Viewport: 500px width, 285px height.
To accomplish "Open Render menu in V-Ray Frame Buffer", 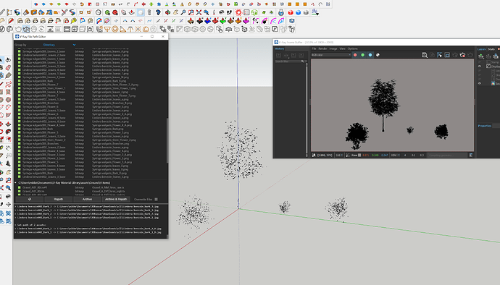I will coord(322,48).
